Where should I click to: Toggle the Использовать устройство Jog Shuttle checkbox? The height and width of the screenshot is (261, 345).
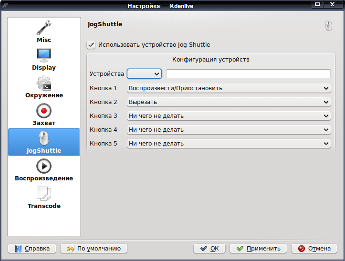click(x=91, y=45)
